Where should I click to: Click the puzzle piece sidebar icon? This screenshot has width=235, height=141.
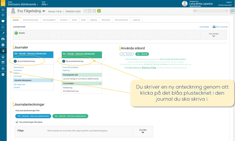click(x=3, y=27)
